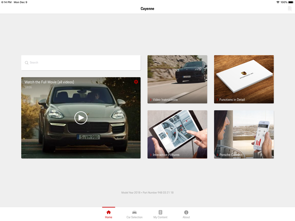Switch to the My Content tab
The width and height of the screenshot is (295, 221).
[x=160, y=214]
